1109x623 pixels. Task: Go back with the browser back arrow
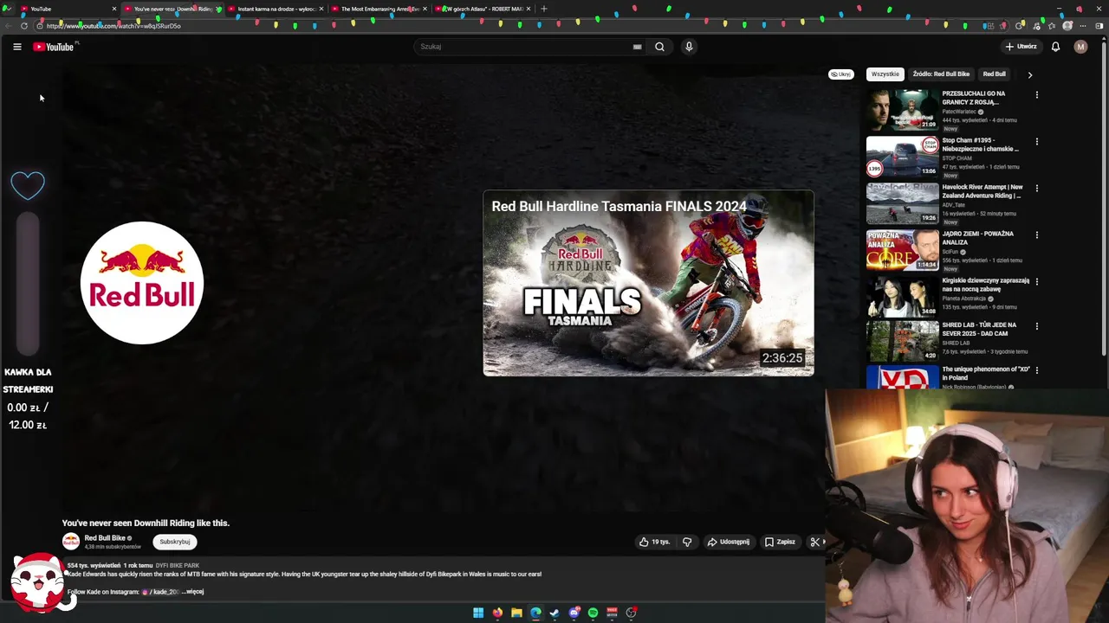(x=8, y=26)
